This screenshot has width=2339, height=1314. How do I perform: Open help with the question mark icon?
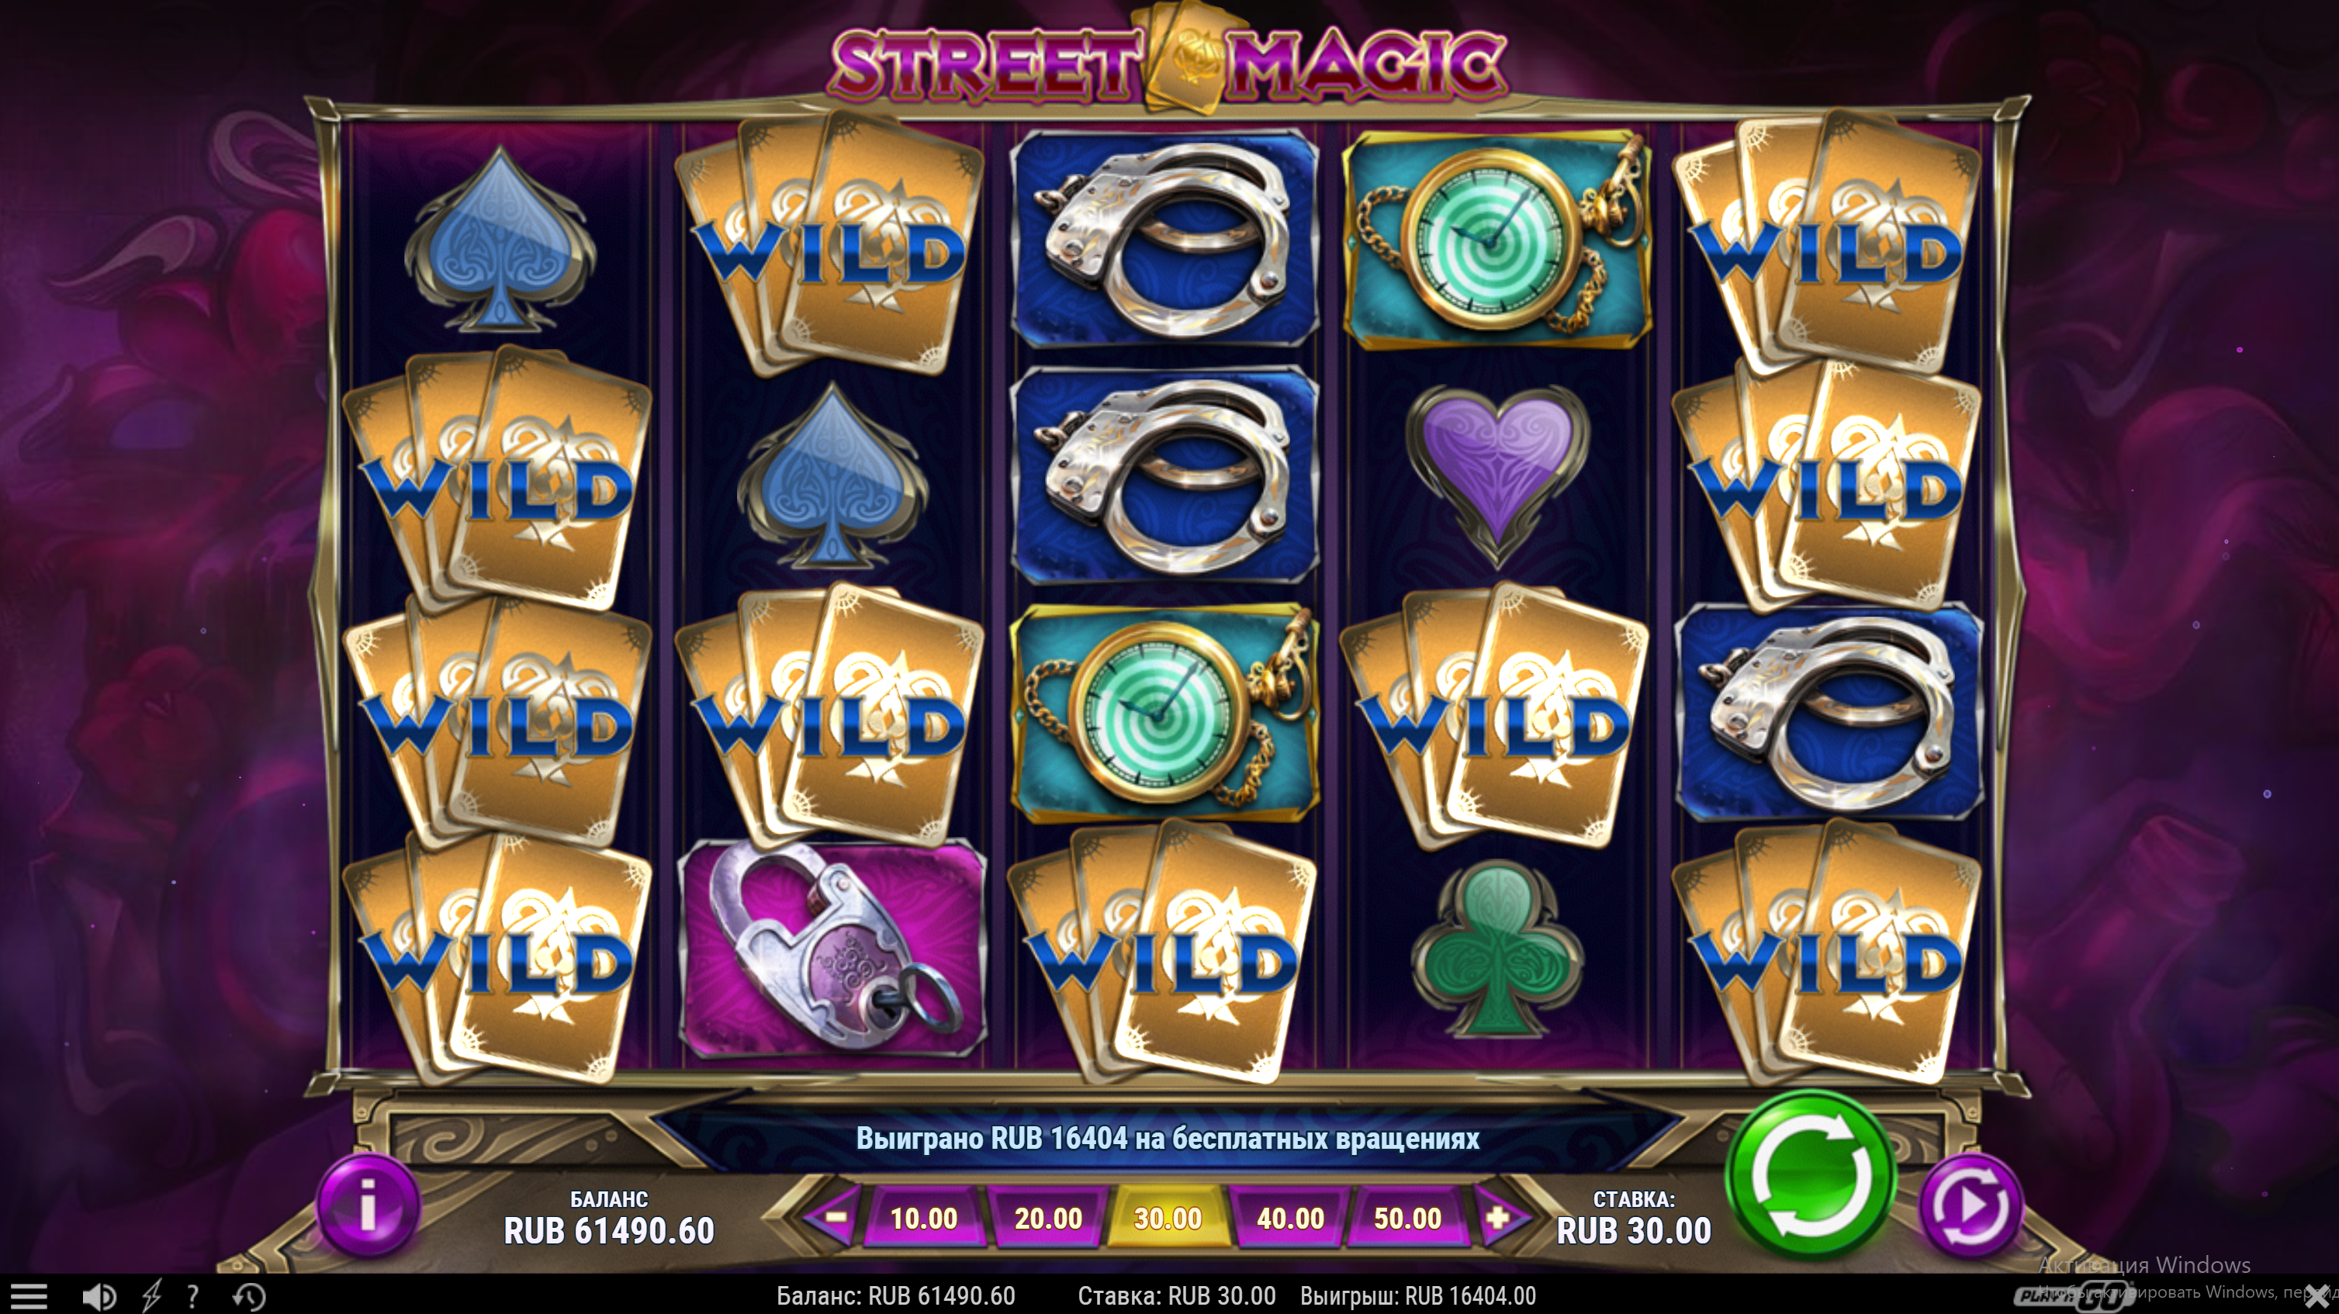(x=192, y=1296)
